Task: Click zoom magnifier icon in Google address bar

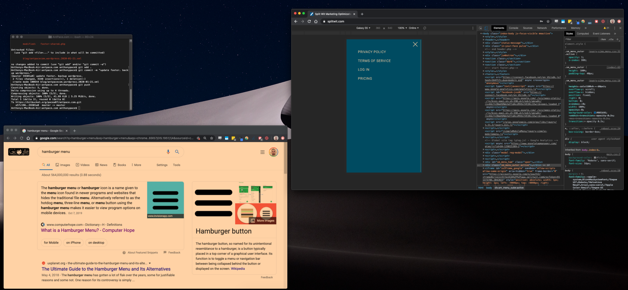Action: tap(205, 138)
